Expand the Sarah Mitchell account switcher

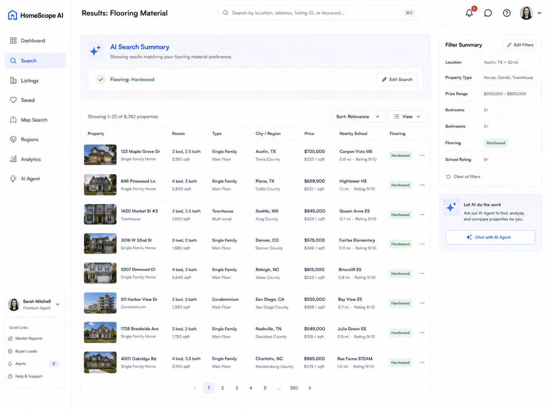tap(34, 304)
